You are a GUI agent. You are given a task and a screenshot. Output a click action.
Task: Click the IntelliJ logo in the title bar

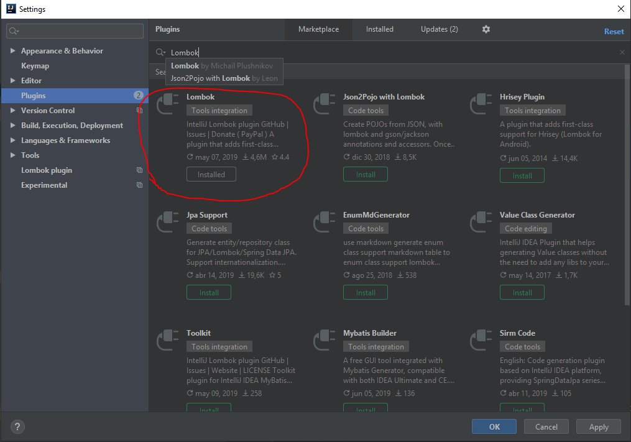point(11,9)
